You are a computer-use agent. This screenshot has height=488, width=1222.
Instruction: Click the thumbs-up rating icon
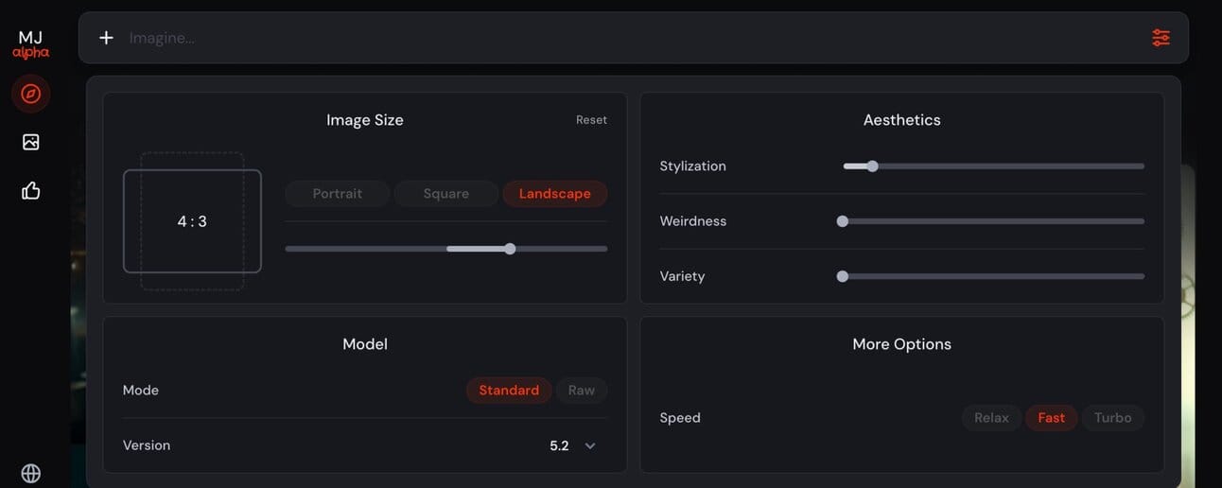31,191
